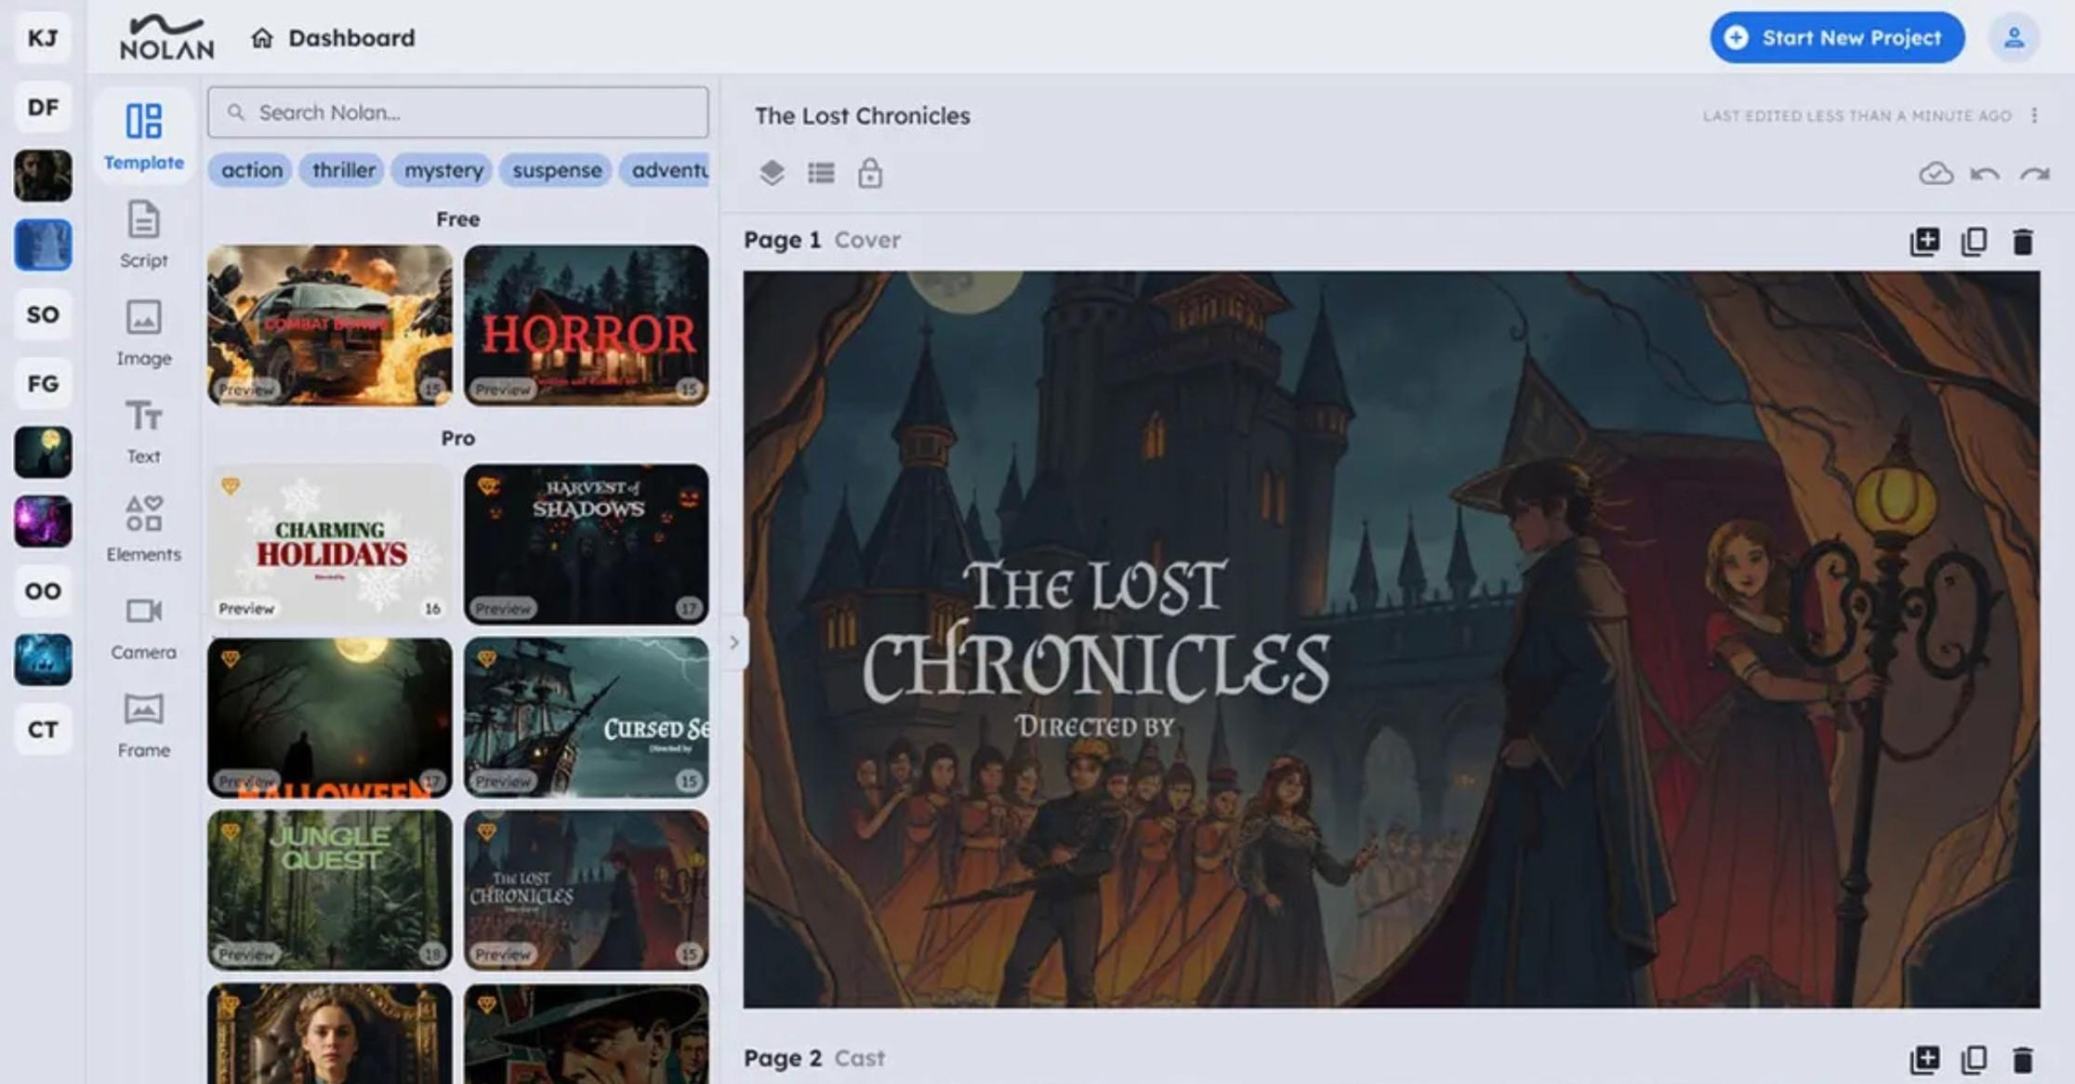This screenshot has height=1084, width=2075.
Task: Select the Text tool
Action: (143, 430)
